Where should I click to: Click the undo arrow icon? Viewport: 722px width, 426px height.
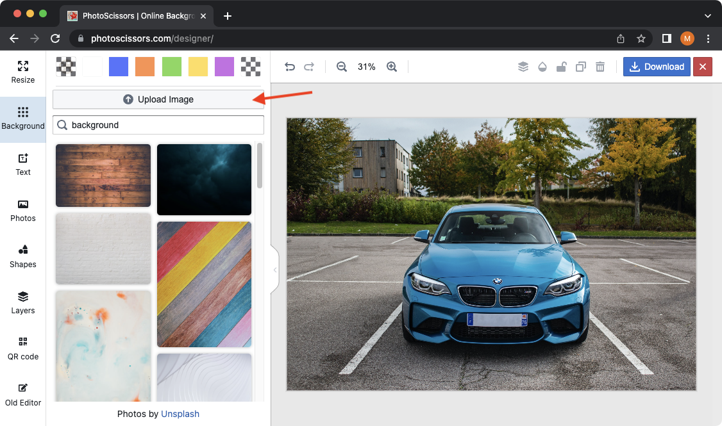(290, 67)
